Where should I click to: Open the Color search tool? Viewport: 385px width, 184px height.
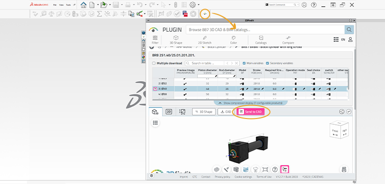click(233, 40)
